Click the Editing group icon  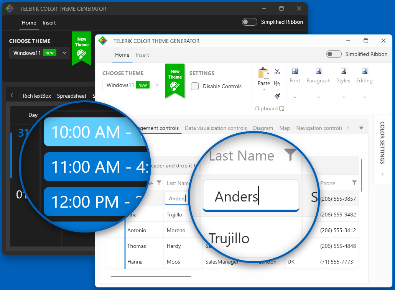coord(365,72)
